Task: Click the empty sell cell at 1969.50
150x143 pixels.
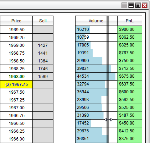Action: [43, 30]
